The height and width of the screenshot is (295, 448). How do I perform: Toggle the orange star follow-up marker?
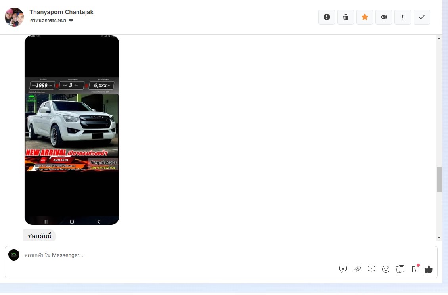click(365, 17)
